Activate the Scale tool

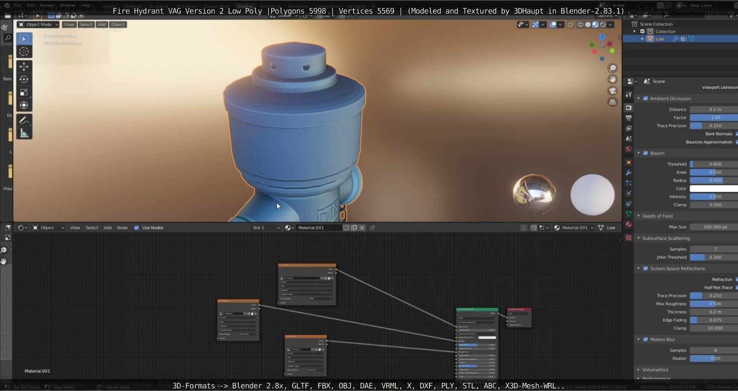24,92
